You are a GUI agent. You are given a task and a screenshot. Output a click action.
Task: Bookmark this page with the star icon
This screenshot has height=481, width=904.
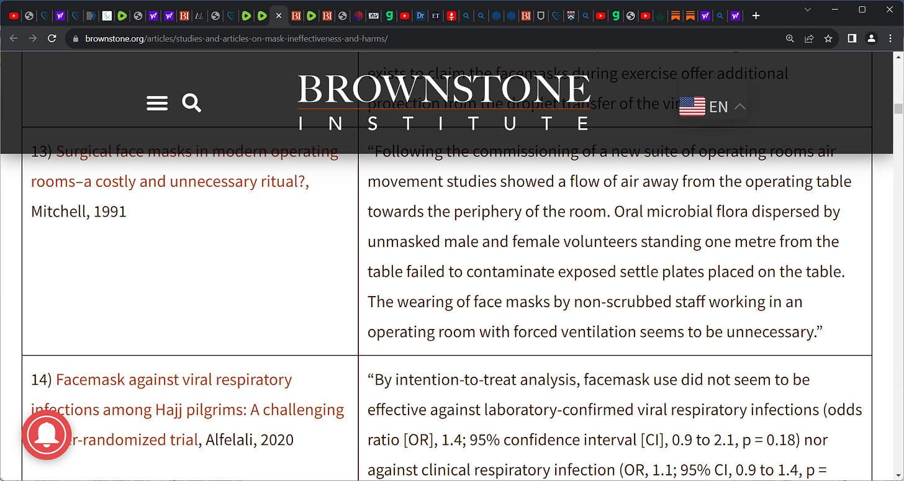tap(828, 38)
